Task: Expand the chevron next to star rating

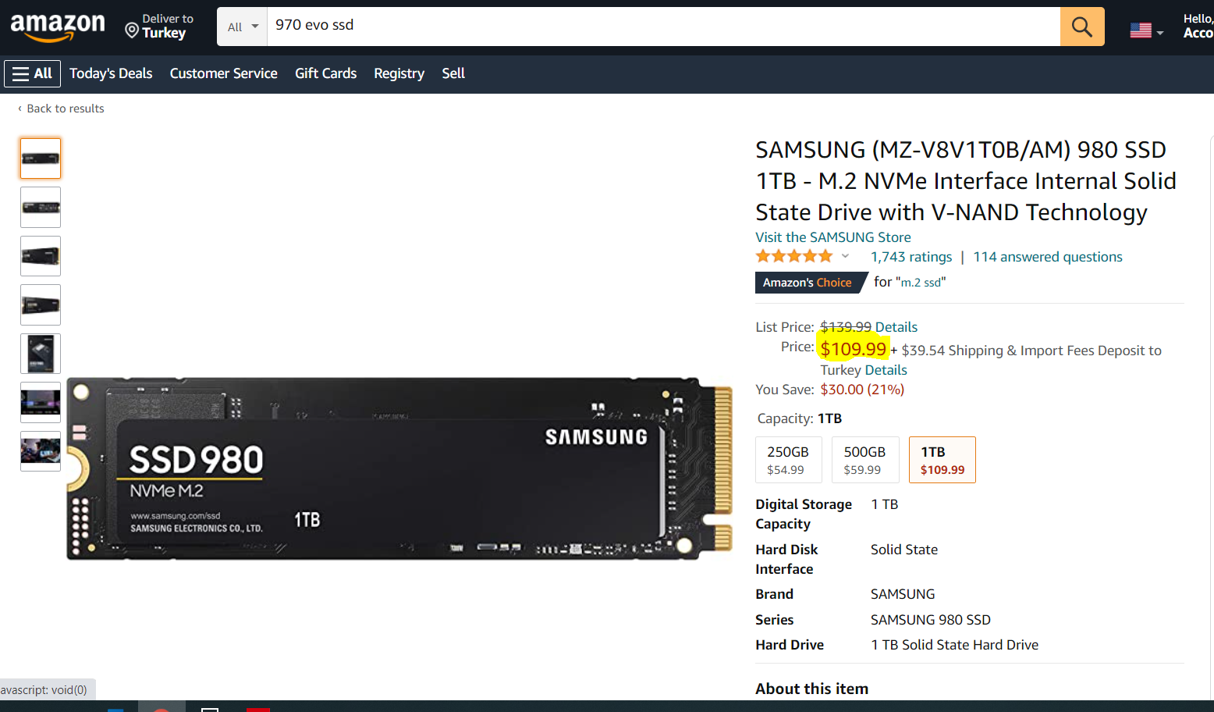Action: point(845,256)
